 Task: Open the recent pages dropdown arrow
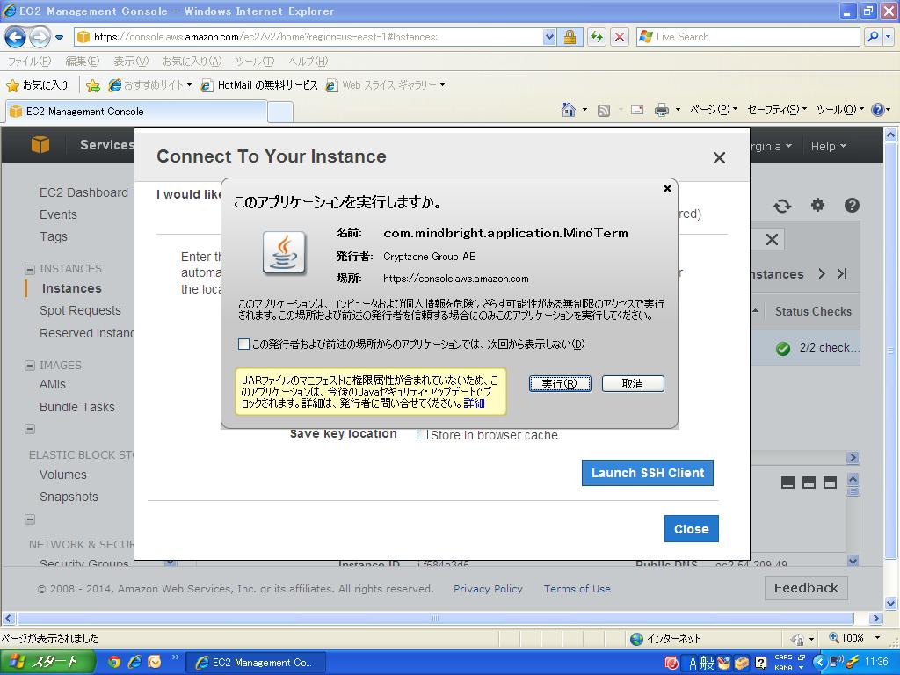pyautogui.click(x=59, y=38)
